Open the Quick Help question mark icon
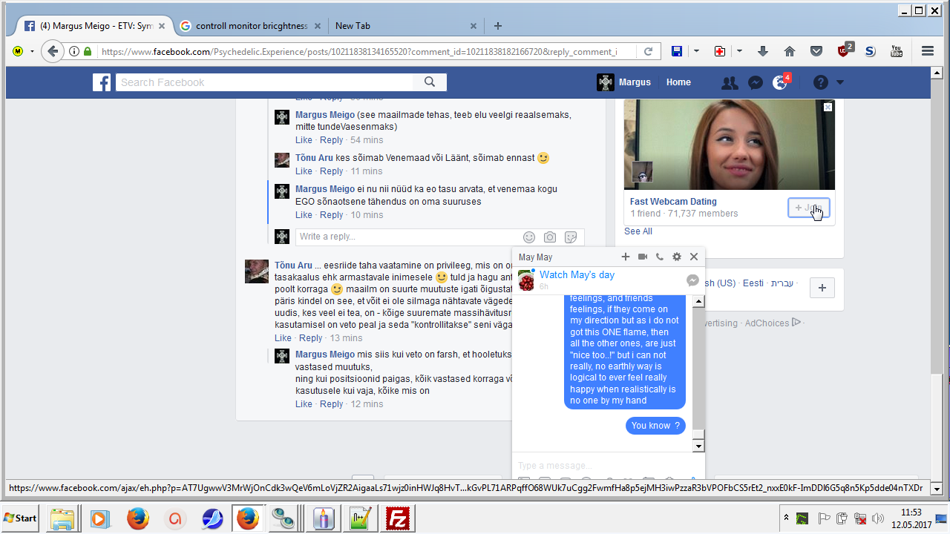 tap(820, 83)
